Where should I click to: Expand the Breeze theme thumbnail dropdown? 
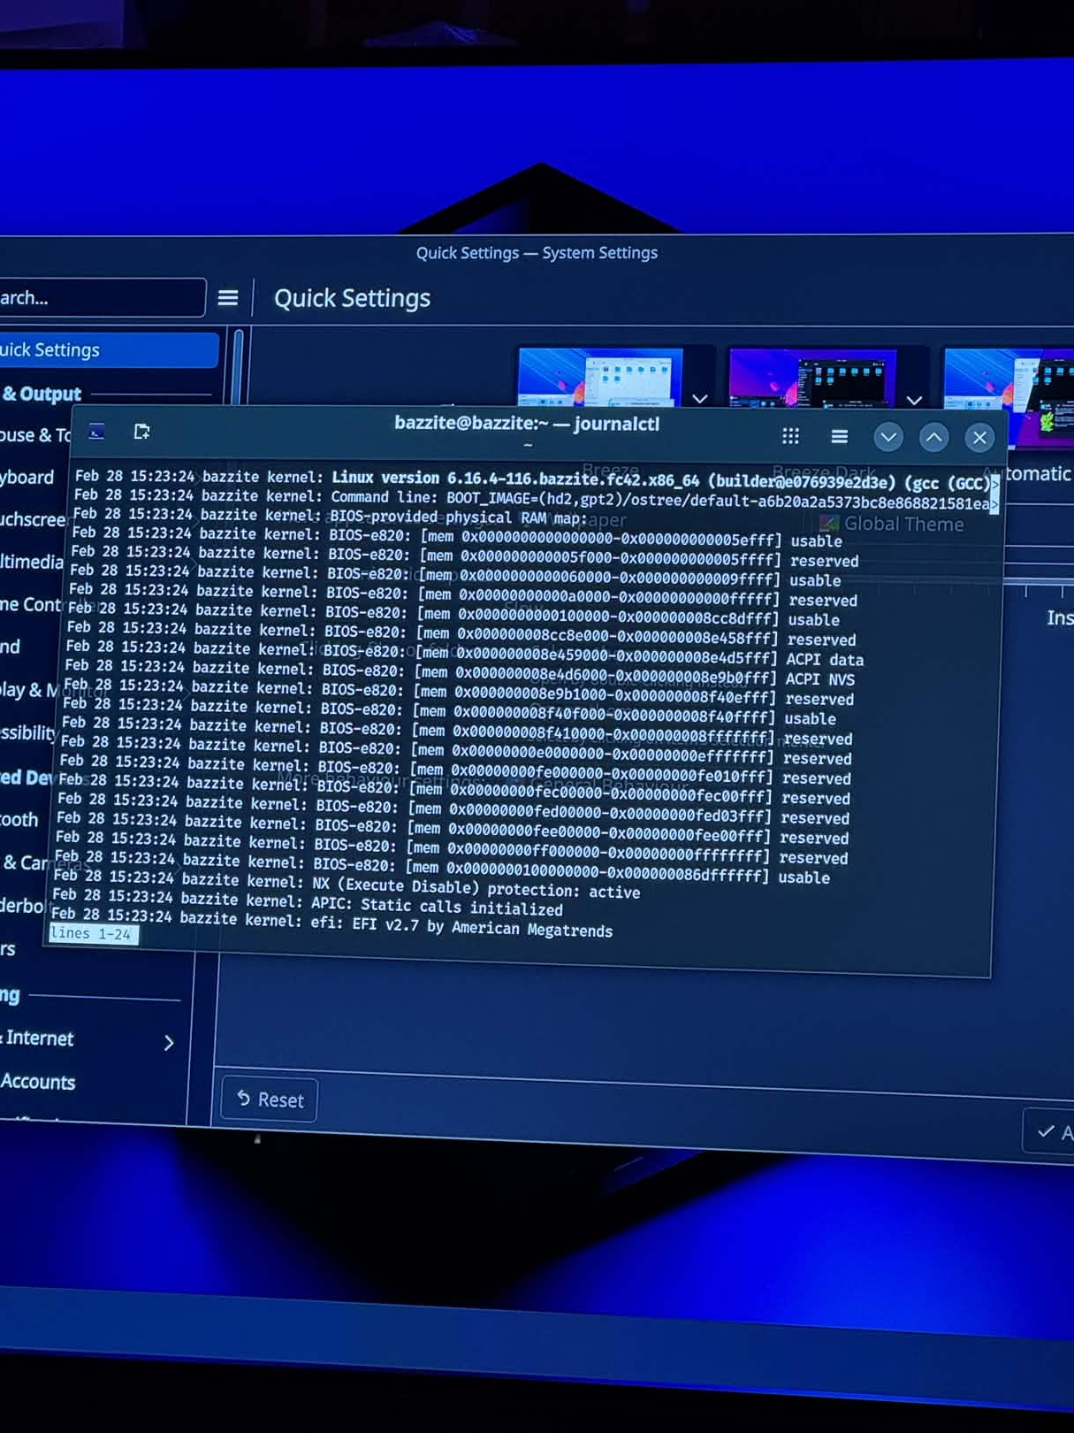coord(700,398)
